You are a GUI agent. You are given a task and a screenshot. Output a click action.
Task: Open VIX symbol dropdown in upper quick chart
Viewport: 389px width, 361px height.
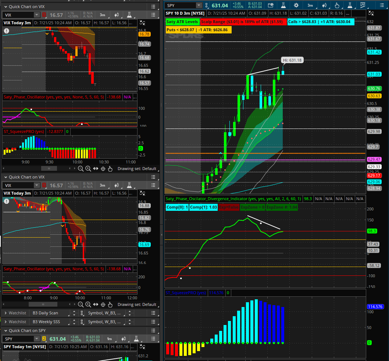tap(37, 15)
